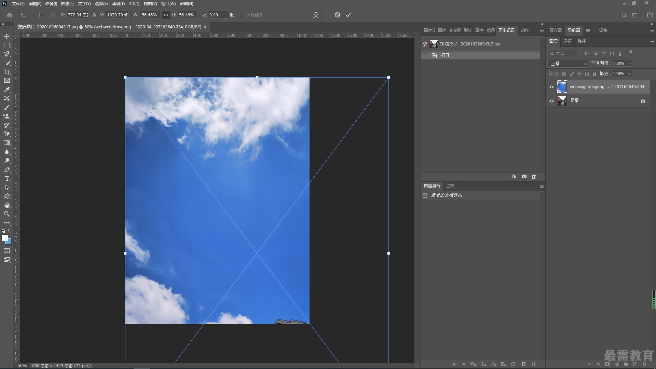Viewport: 656px width, 369px height.
Task: Click the rotation angle input field
Action: [218, 15]
